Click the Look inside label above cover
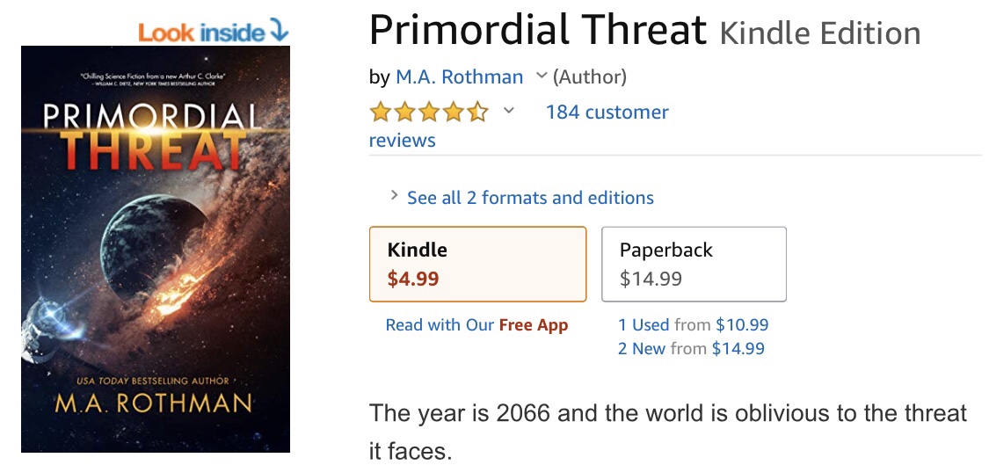 point(201,33)
